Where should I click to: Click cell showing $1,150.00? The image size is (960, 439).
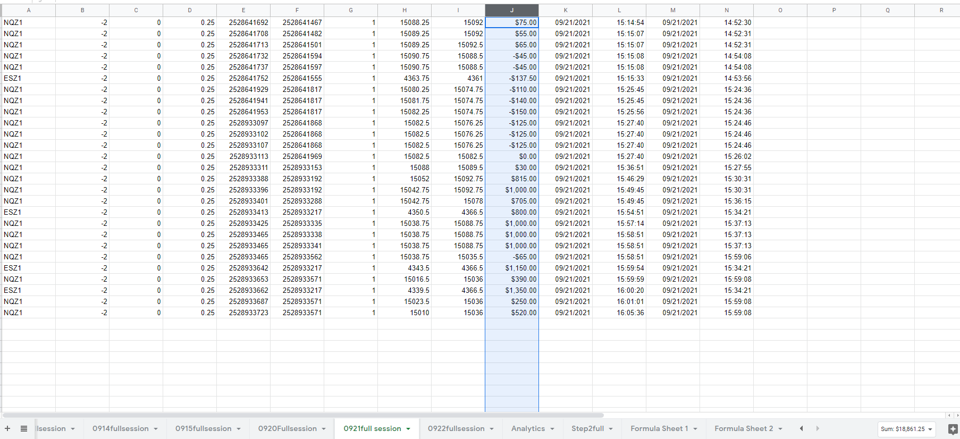tap(512, 268)
